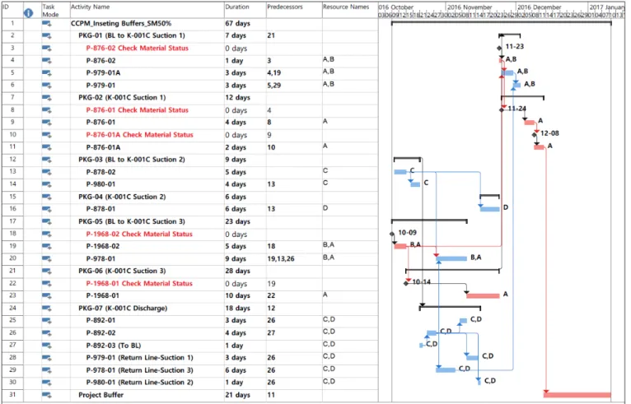This screenshot has width=631, height=404.
Task: Click task mode icon for PKG-06 row
Action: [47, 271]
